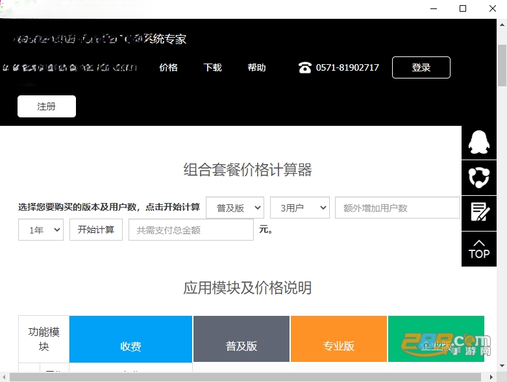Start the calculation with 开始计算
507x382 pixels.
95,230
